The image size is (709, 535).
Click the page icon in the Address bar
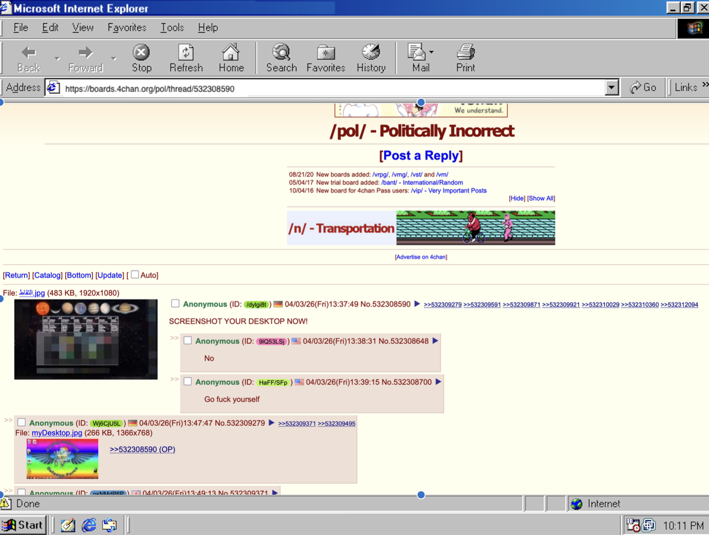(53, 88)
